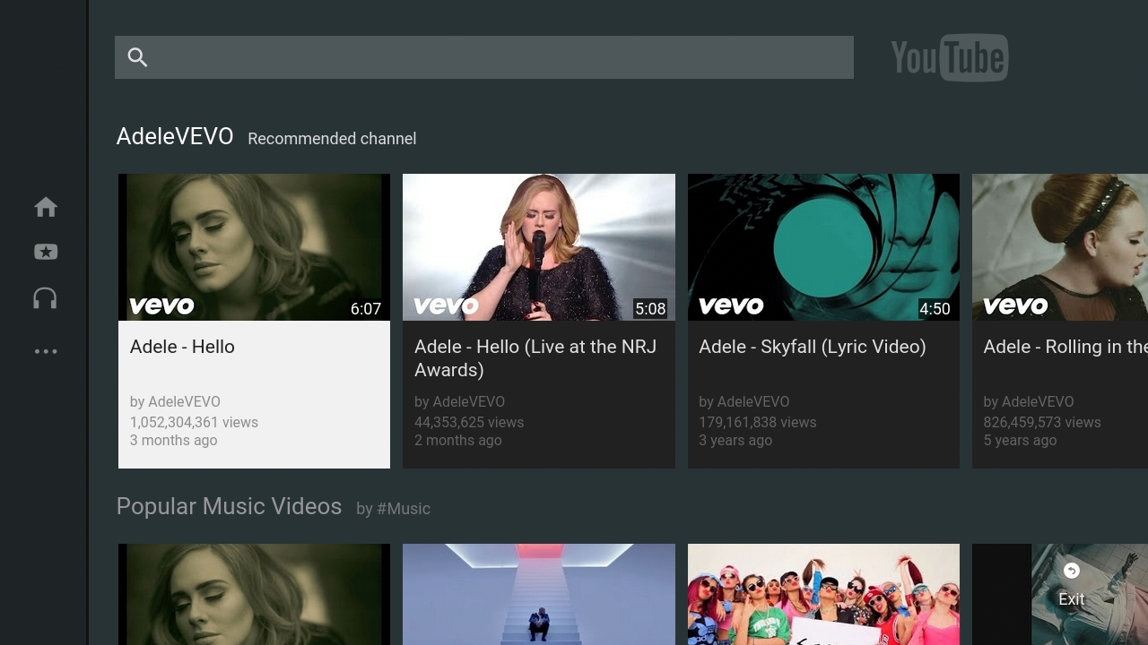Screen dimensions: 1148x645
Task: Select the 'Adele - Rolling in the' title
Action: pos(1065,347)
